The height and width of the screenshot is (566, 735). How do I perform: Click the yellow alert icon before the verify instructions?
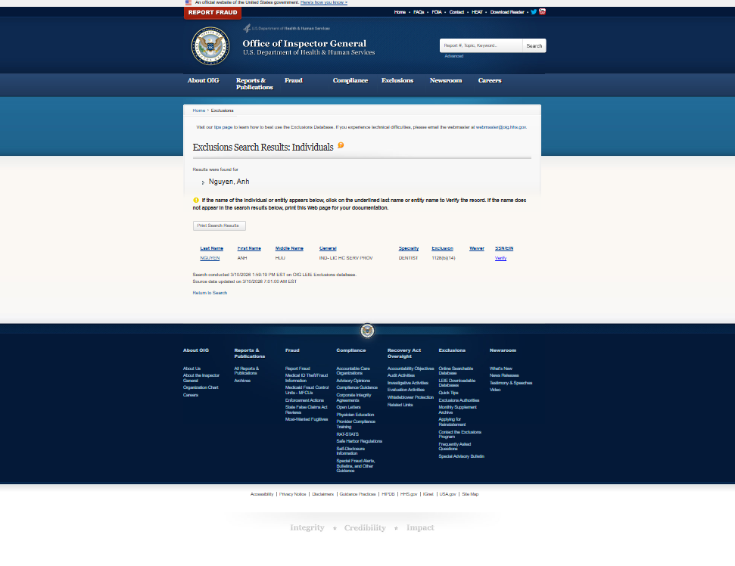195,200
